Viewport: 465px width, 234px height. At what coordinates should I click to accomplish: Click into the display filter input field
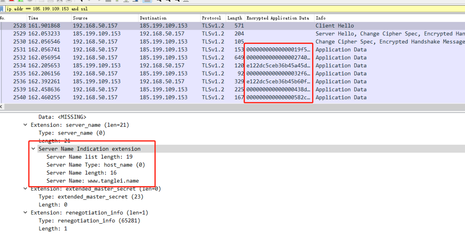[x=234, y=9]
